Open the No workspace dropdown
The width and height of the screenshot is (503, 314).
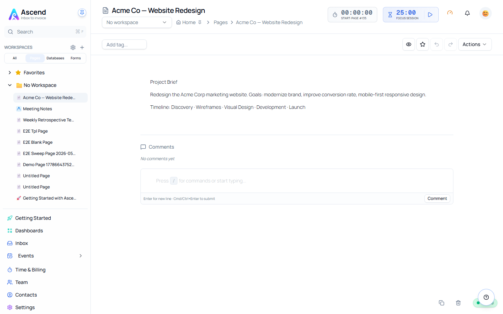[x=137, y=22]
